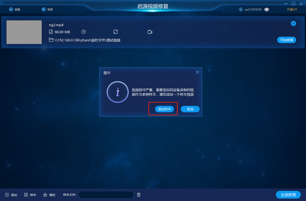
Task: Click 添加 in bottom toolbar
Action: click(x=11, y=195)
